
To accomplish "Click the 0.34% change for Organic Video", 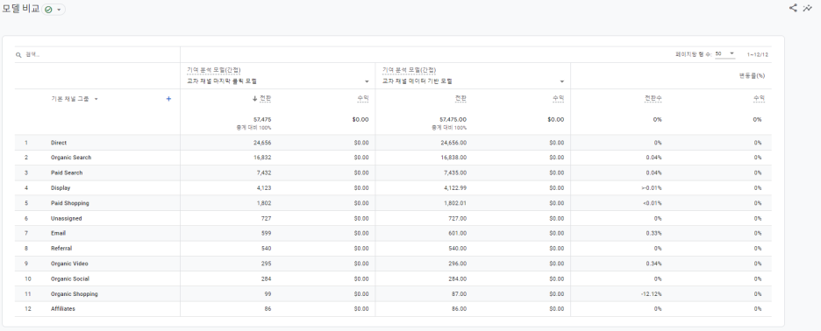I will pos(654,264).
